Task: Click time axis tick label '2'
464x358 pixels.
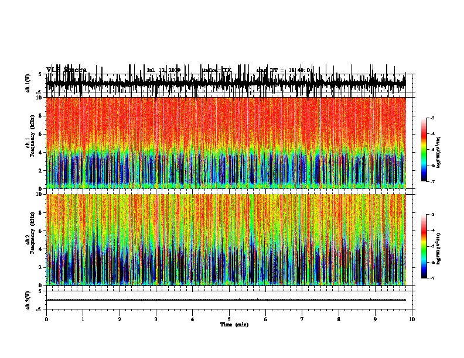Action: (x=120, y=319)
